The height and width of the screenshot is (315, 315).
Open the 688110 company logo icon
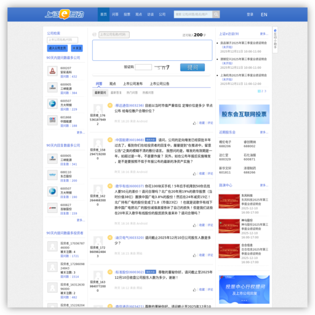pyautogui.click(x=52, y=175)
